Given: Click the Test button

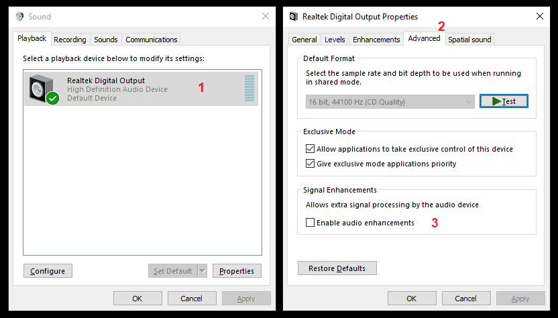Looking at the screenshot, I should click(504, 101).
